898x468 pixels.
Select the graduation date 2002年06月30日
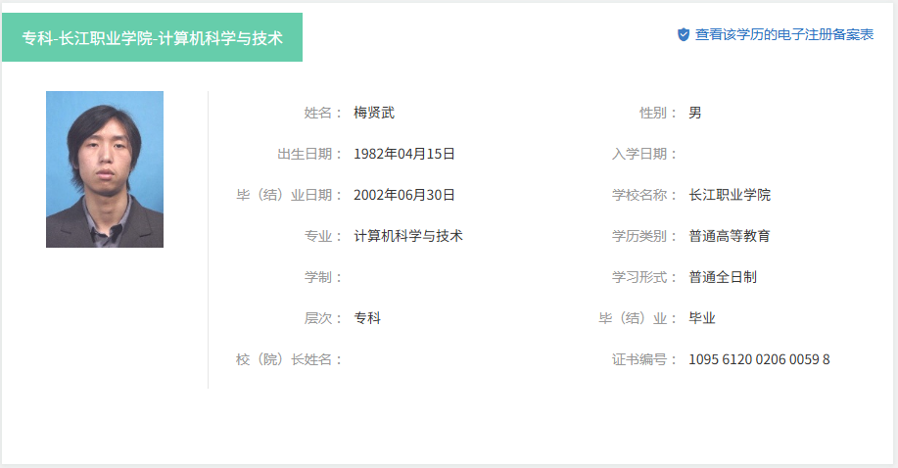pos(404,195)
